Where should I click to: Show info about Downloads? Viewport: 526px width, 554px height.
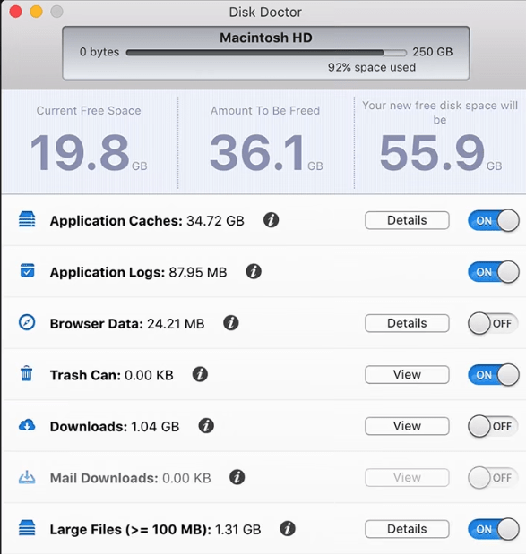206,426
